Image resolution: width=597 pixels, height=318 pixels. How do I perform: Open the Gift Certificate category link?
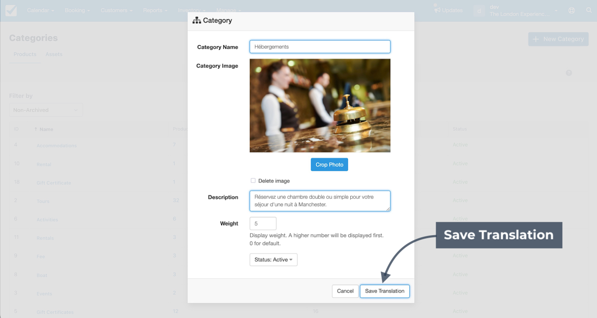(x=54, y=183)
